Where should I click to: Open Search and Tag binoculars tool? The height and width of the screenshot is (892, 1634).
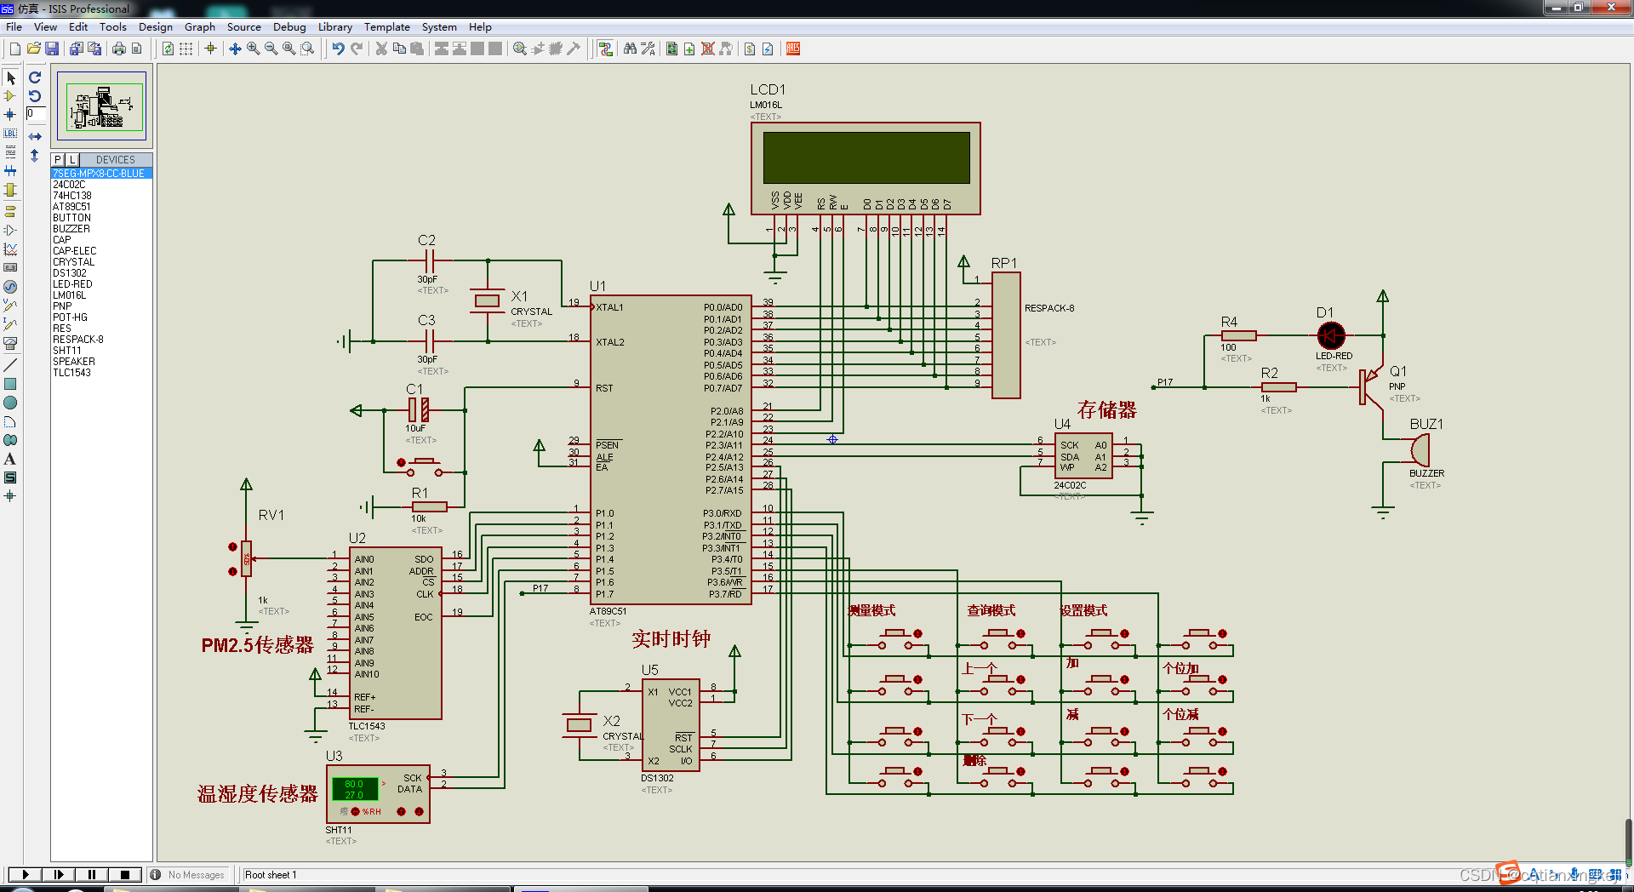(x=630, y=49)
